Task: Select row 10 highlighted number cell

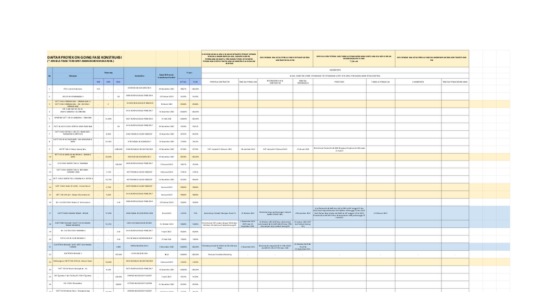Action: [49, 157]
